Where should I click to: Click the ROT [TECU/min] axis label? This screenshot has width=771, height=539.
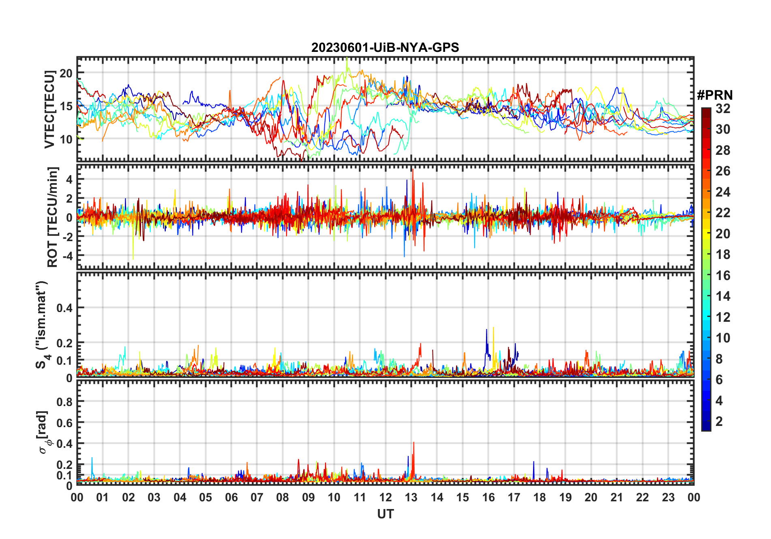tap(53, 217)
